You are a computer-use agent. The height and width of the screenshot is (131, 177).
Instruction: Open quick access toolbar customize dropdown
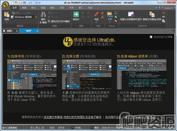pos(40,3)
